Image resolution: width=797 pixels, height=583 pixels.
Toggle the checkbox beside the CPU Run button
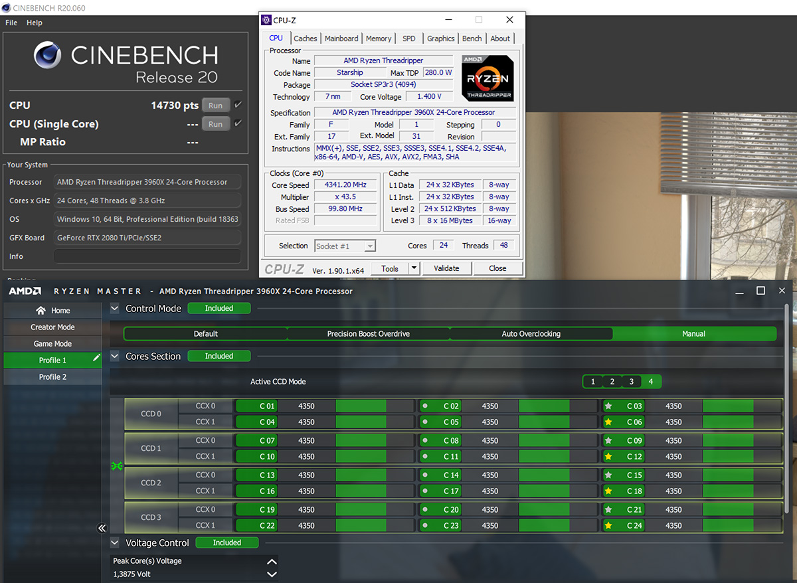pos(238,105)
